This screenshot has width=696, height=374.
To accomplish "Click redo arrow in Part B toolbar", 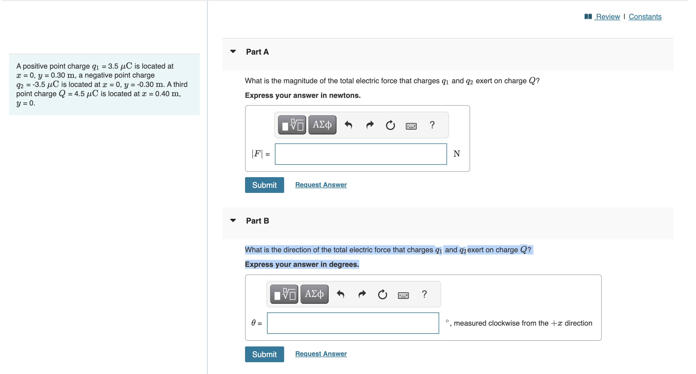I will pos(362,294).
